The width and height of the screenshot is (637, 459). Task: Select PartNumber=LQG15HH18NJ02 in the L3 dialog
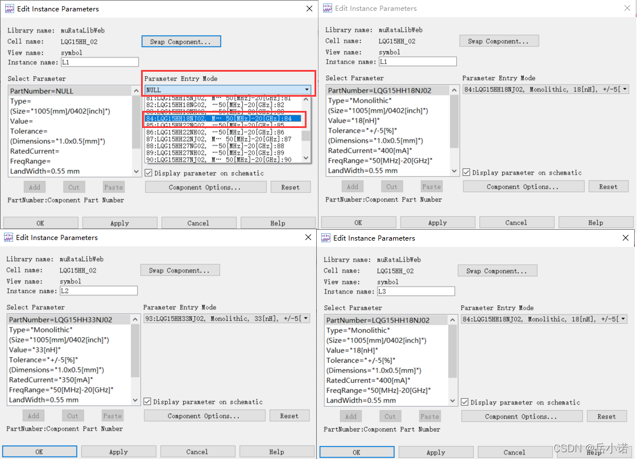pos(386,320)
